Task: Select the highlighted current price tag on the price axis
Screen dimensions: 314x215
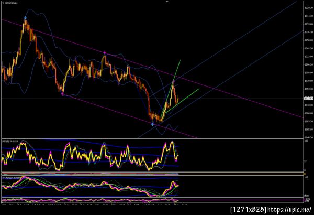Action: (308, 99)
